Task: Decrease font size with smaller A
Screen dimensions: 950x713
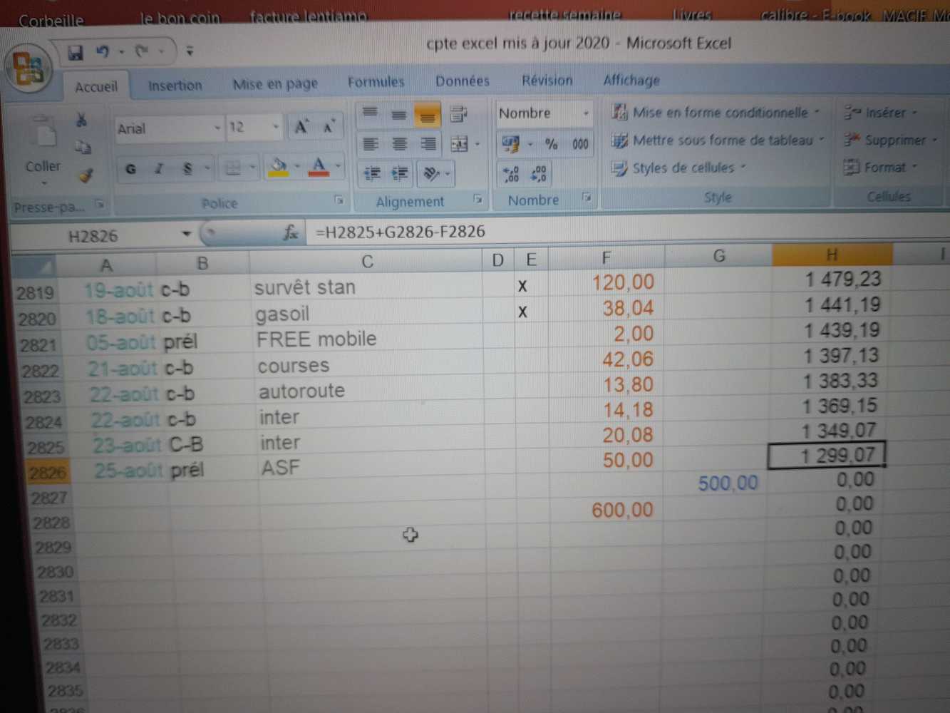Action: (328, 128)
